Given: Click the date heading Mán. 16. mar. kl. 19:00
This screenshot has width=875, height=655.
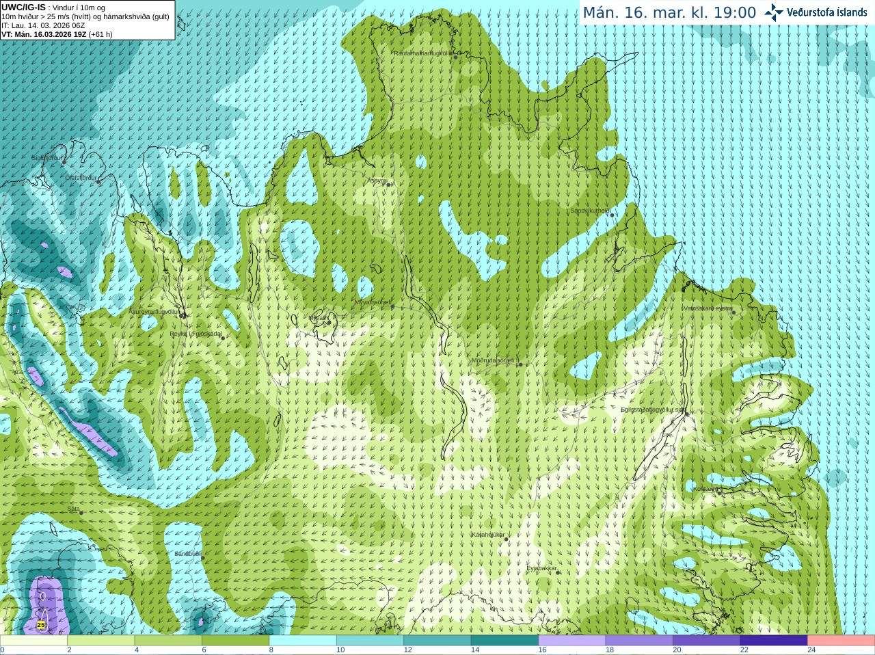Looking at the screenshot, I should [x=669, y=12].
